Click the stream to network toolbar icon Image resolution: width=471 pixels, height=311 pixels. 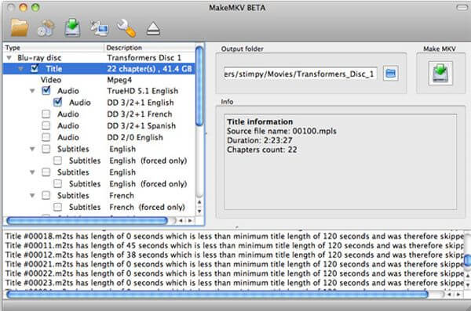(99, 28)
